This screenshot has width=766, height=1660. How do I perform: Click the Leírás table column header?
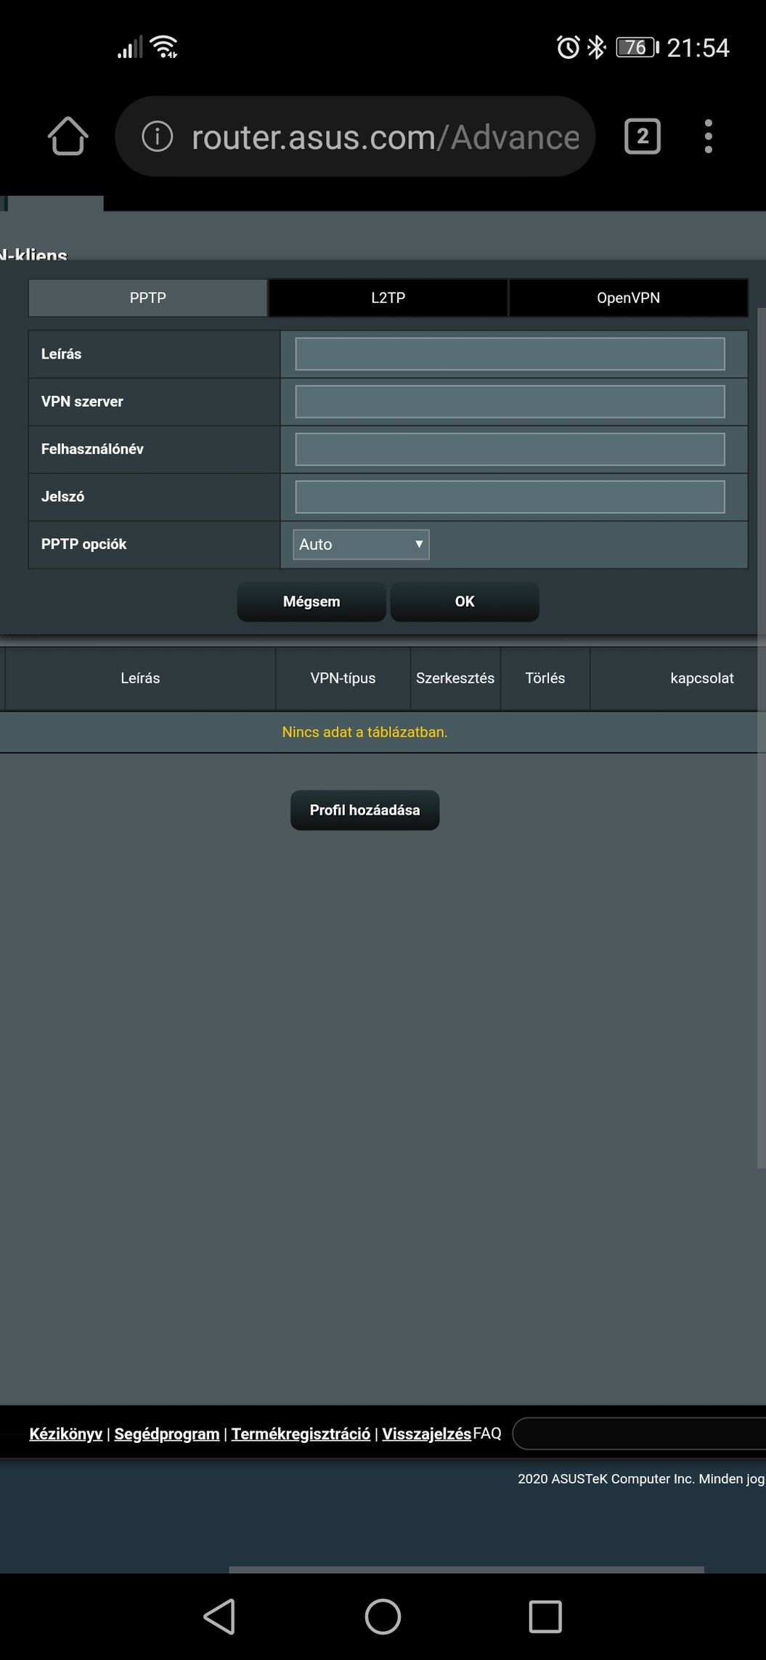(x=140, y=678)
